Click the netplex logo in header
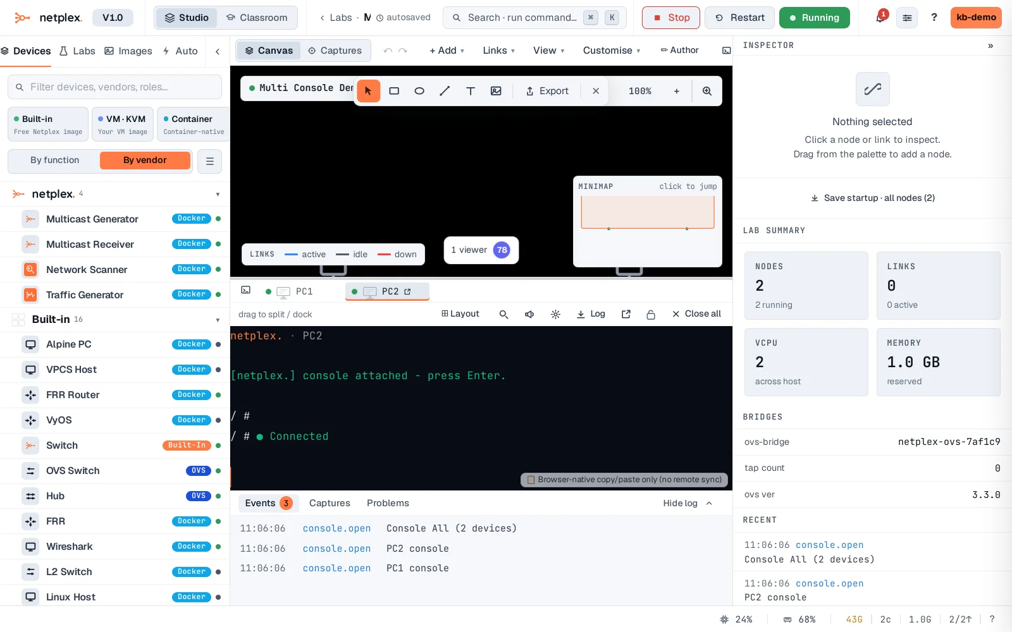 (x=48, y=18)
